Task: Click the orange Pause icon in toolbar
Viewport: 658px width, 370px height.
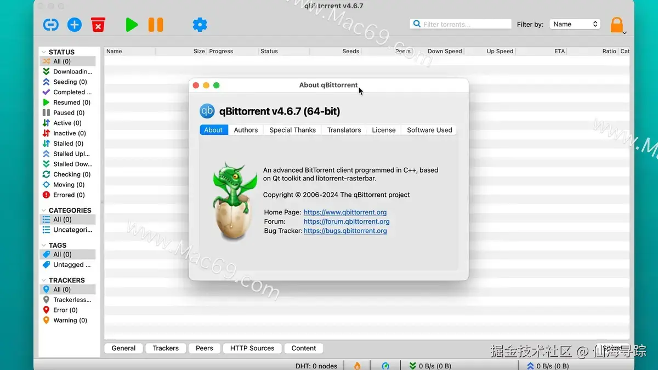Action: tap(156, 24)
